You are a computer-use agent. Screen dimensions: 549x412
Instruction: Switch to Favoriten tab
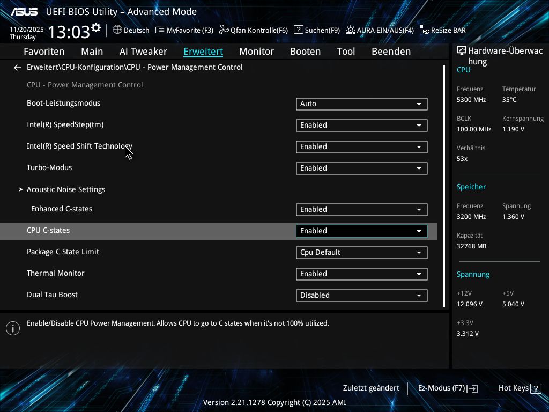(44, 51)
